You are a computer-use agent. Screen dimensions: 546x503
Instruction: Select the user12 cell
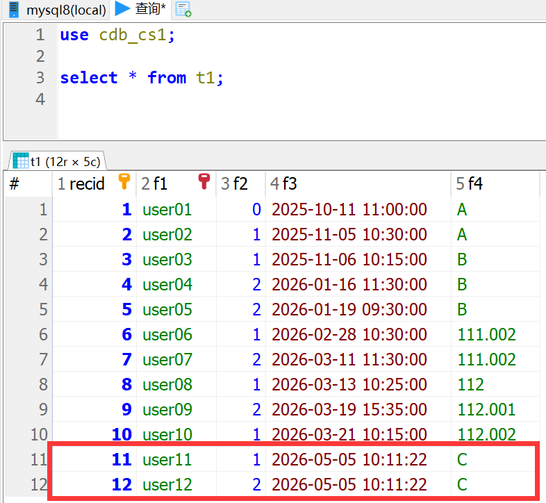(x=176, y=484)
